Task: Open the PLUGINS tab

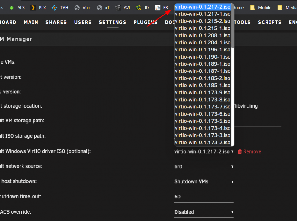Action: 146,22
